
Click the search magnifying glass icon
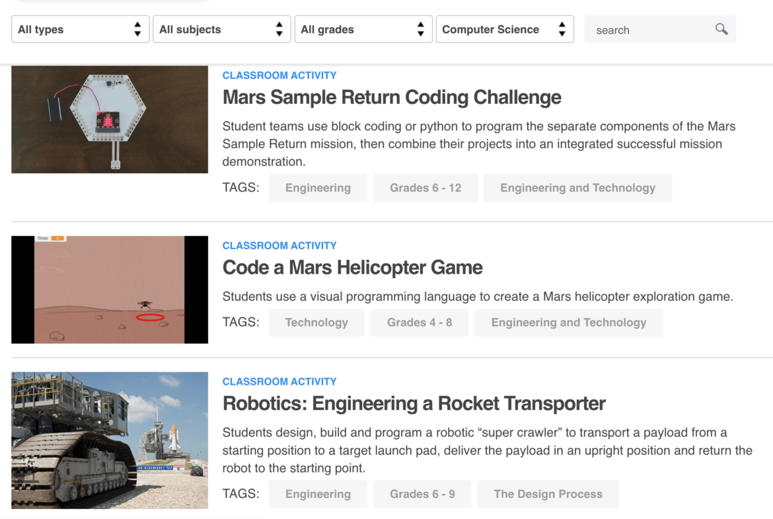pyautogui.click(x=721, y=29)
